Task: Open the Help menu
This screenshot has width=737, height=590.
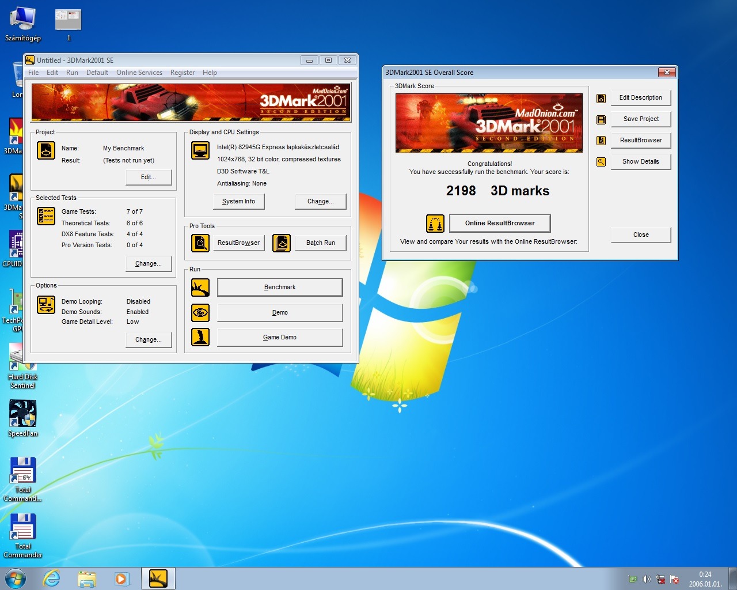Action: coord(210,73)
